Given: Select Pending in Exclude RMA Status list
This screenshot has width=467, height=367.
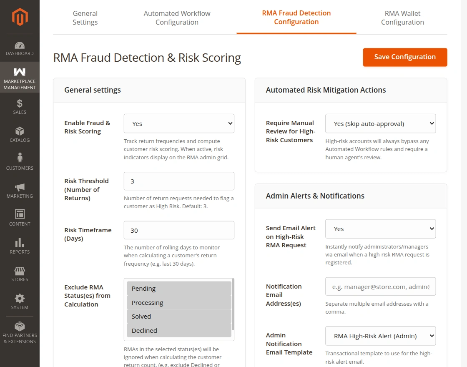Looking at the screenshot, I should (179, 288).
